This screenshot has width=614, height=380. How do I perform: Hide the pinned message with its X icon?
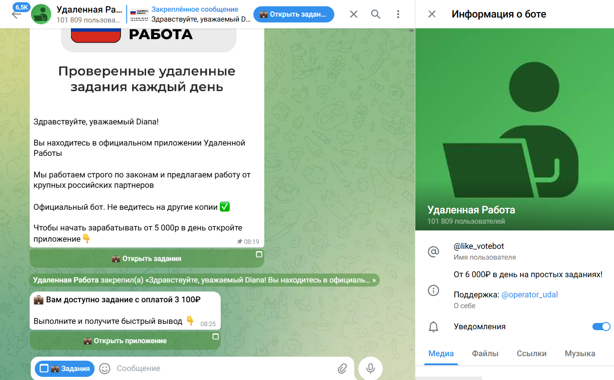pyautogui.click(x=354, y=14)
